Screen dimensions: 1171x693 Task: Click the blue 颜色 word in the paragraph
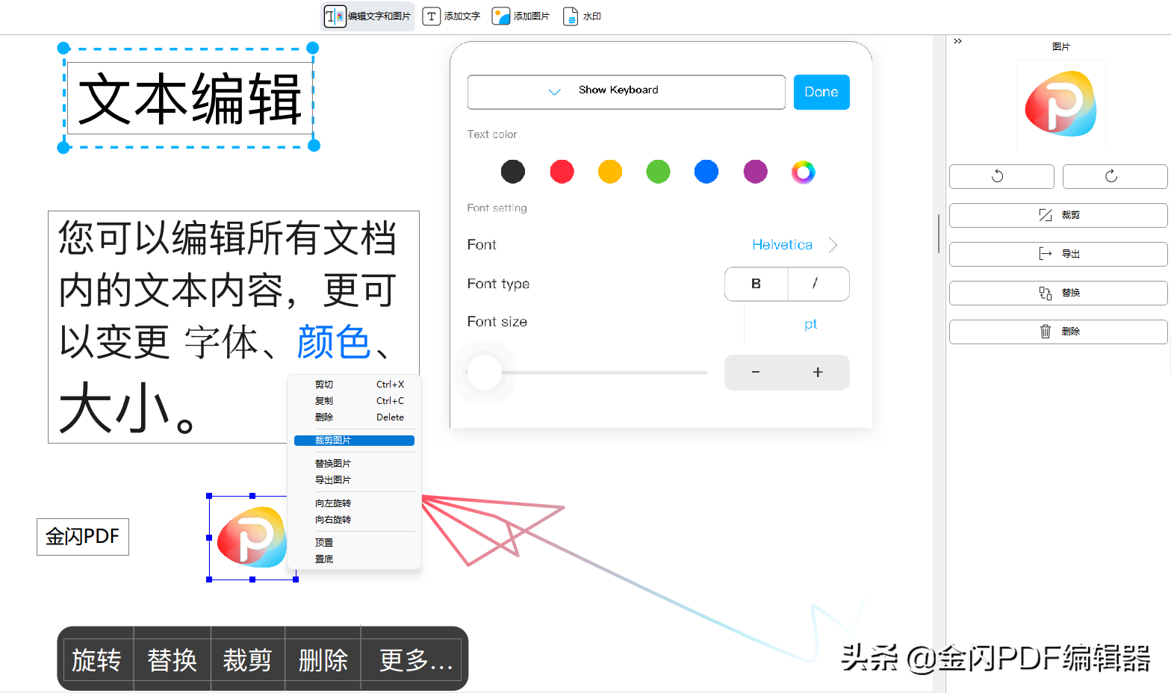(x=334, y=343)
